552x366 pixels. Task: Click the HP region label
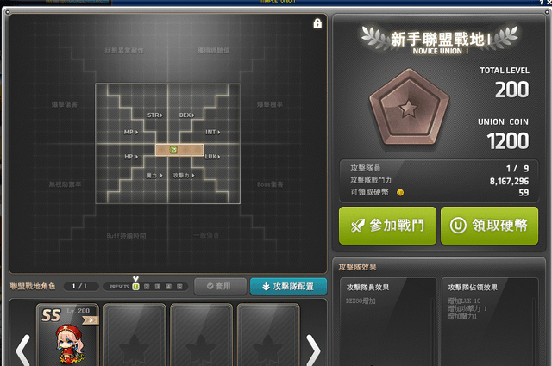coord(131,157)
